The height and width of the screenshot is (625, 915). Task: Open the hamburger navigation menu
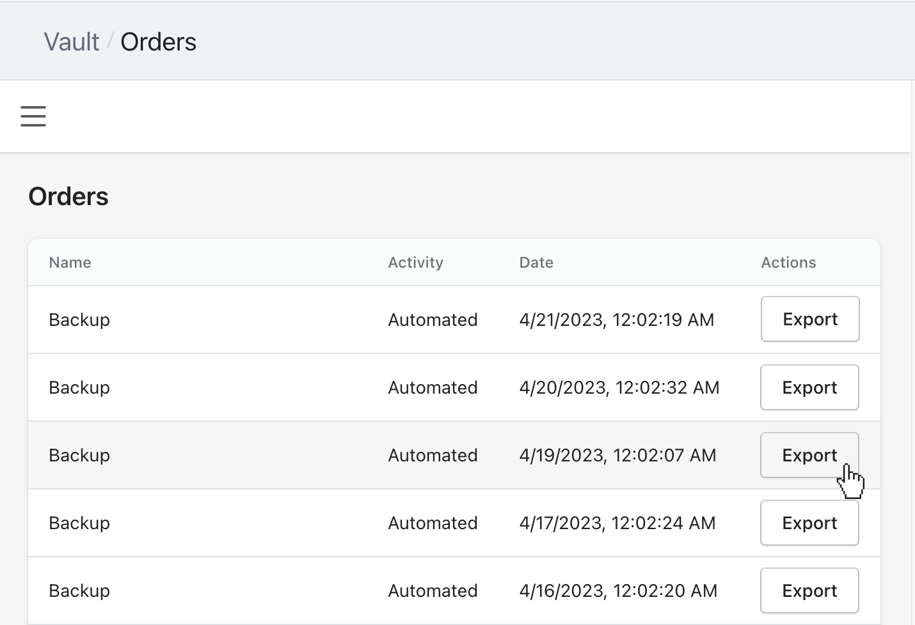point(33,116)
